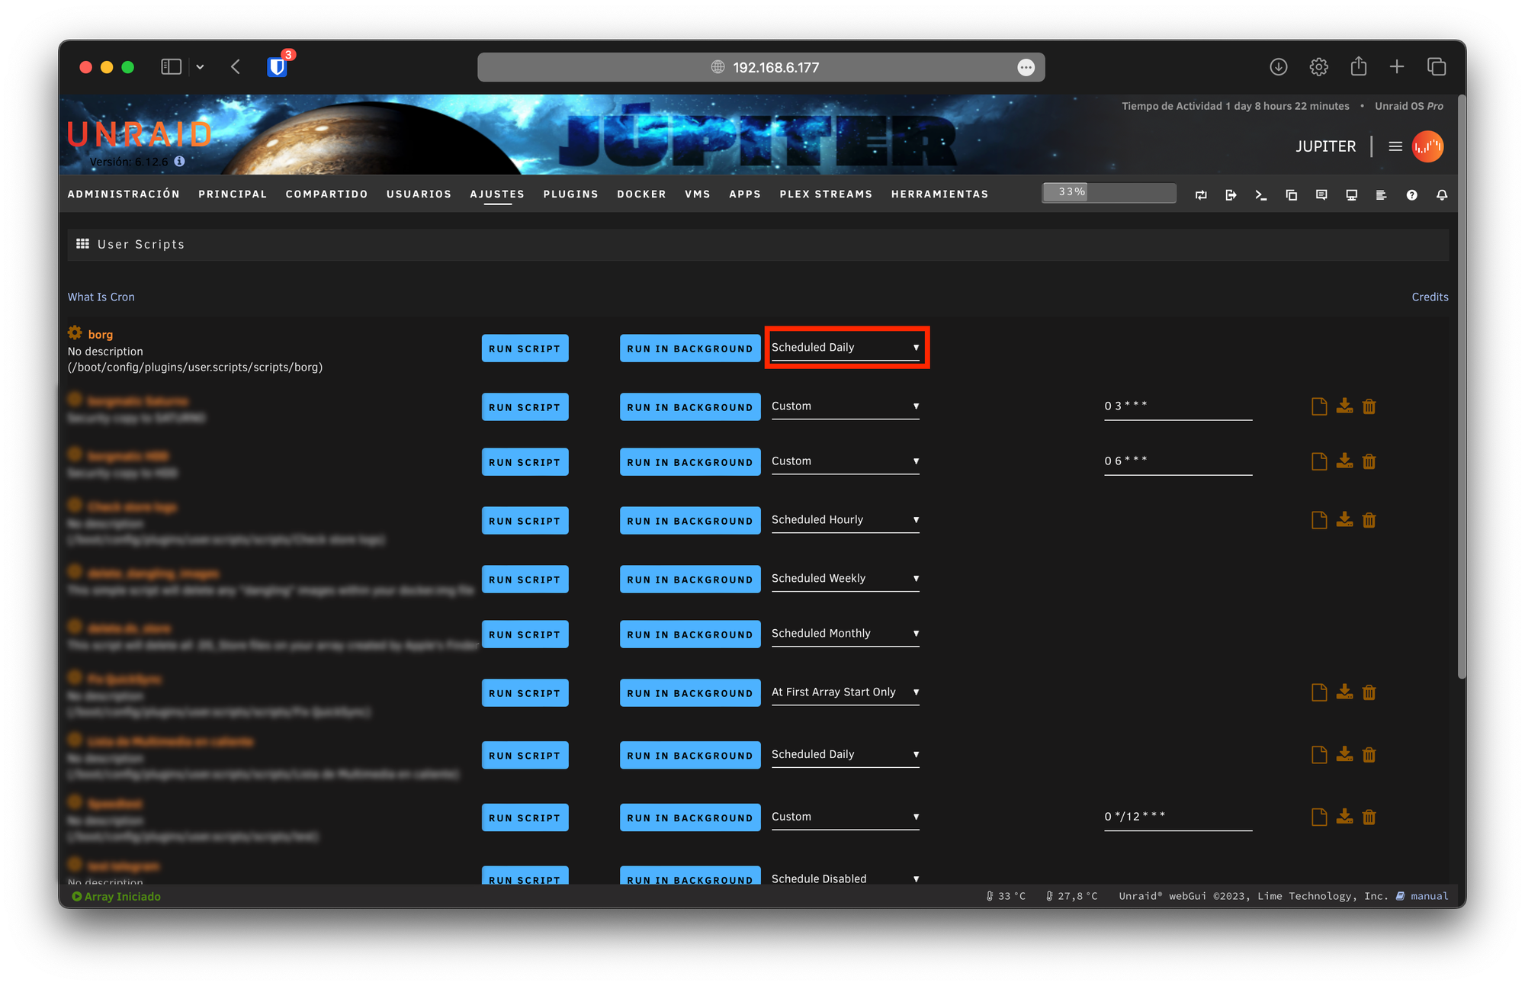Open the Plugins tab
The image size is (1525, 986).
point(570,194)
